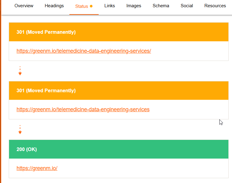Click blank space beside the no-trailing-slash URL
Image resolution: width=232 pixels, height=183 pixels.
point(190,109)
